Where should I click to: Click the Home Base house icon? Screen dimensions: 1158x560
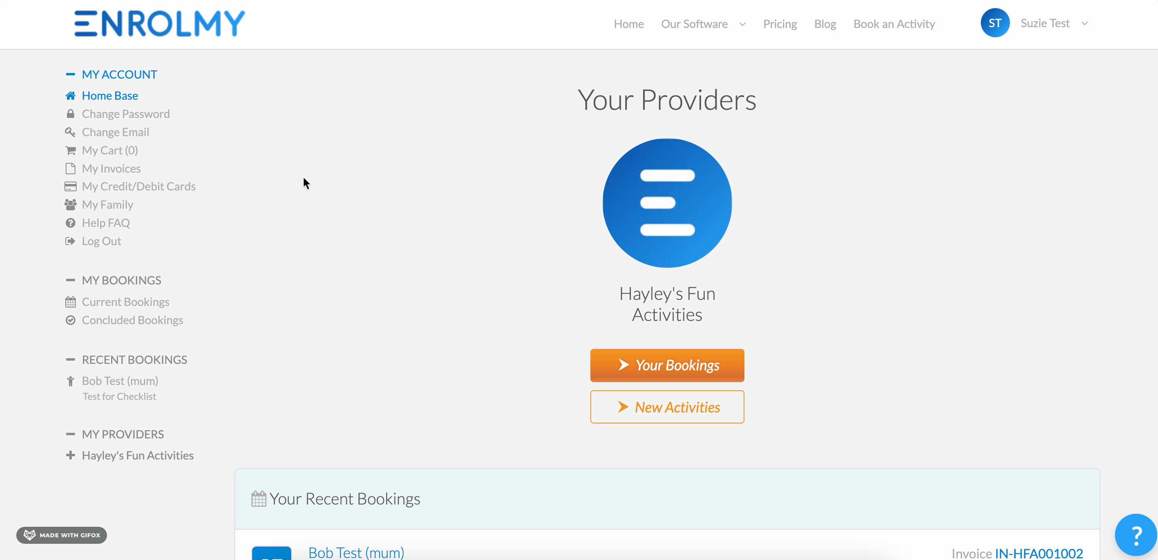coord(71,96)
